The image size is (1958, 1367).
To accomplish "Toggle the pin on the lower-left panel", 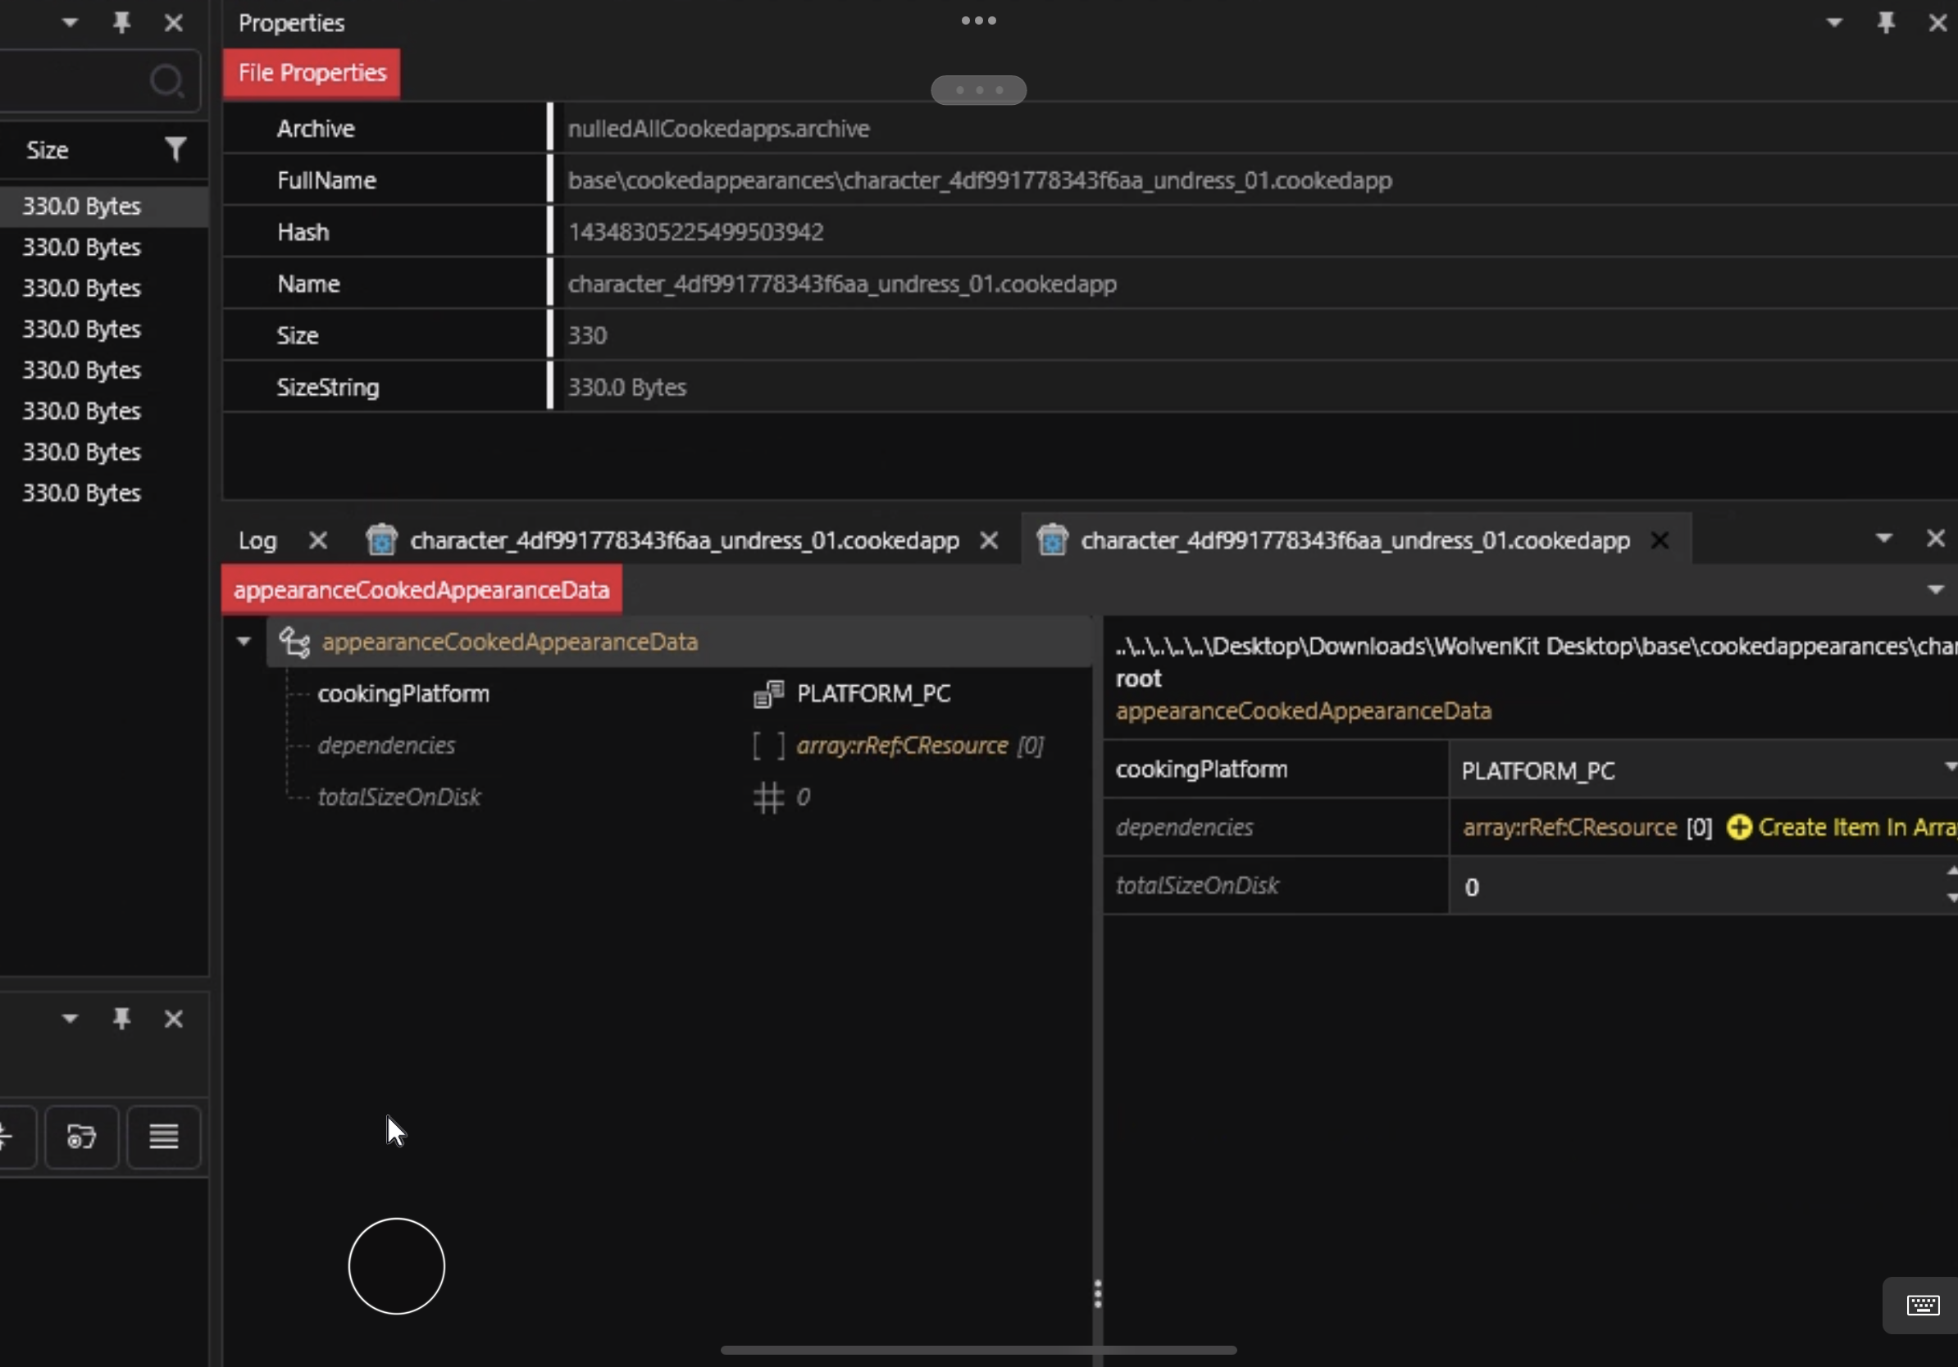I will pyautogui.click(x=122, y=1019).
